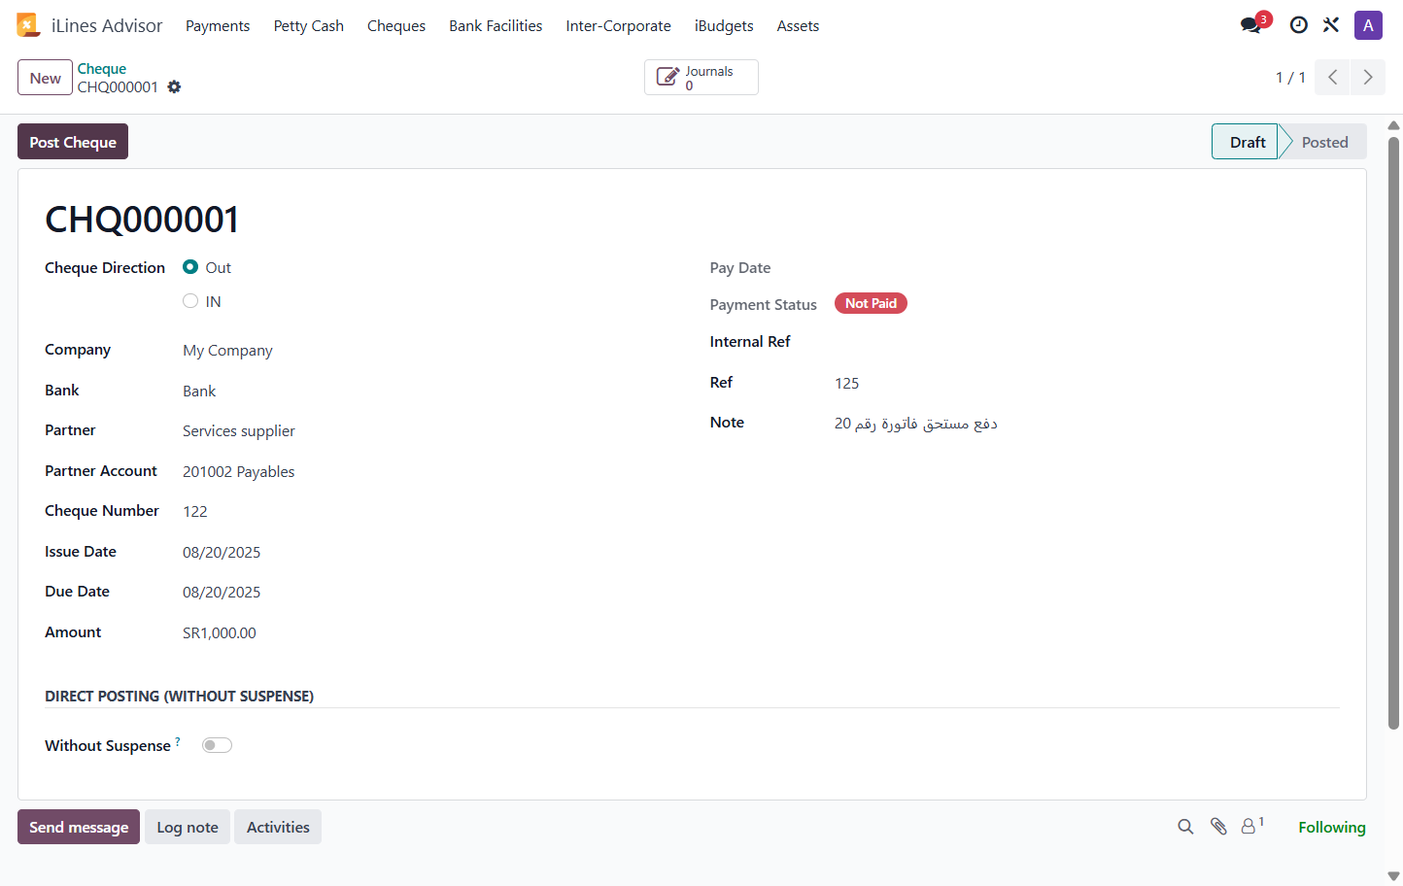Open the user avatar menu
Viewport: 1403px width, 886px height.
pyautogui.click(x=1368, y=25)
